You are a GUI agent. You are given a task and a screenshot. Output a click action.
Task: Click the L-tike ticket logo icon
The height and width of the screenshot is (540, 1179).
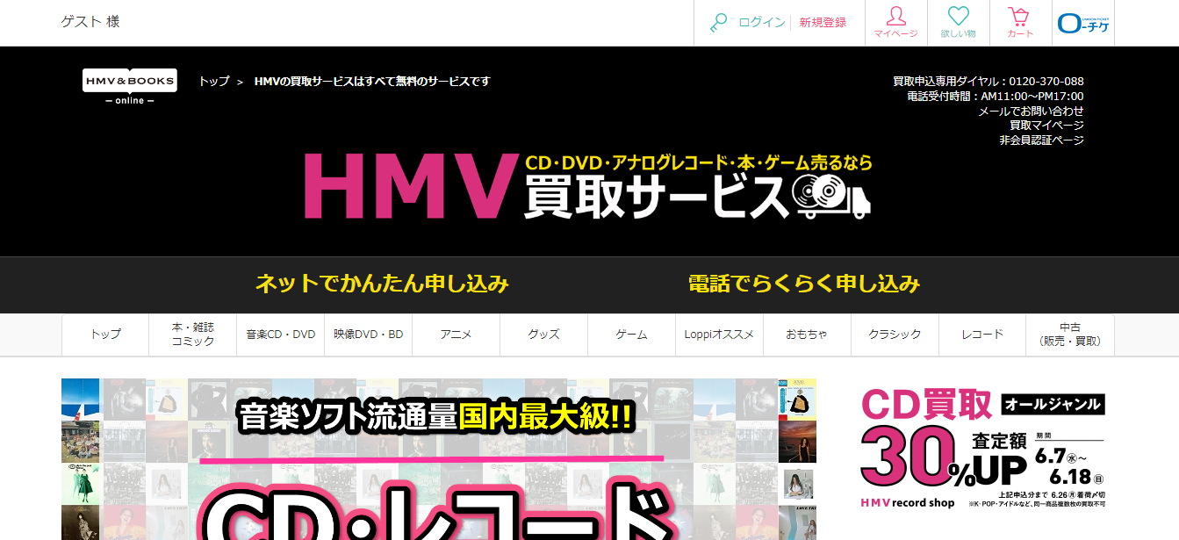1083,23
